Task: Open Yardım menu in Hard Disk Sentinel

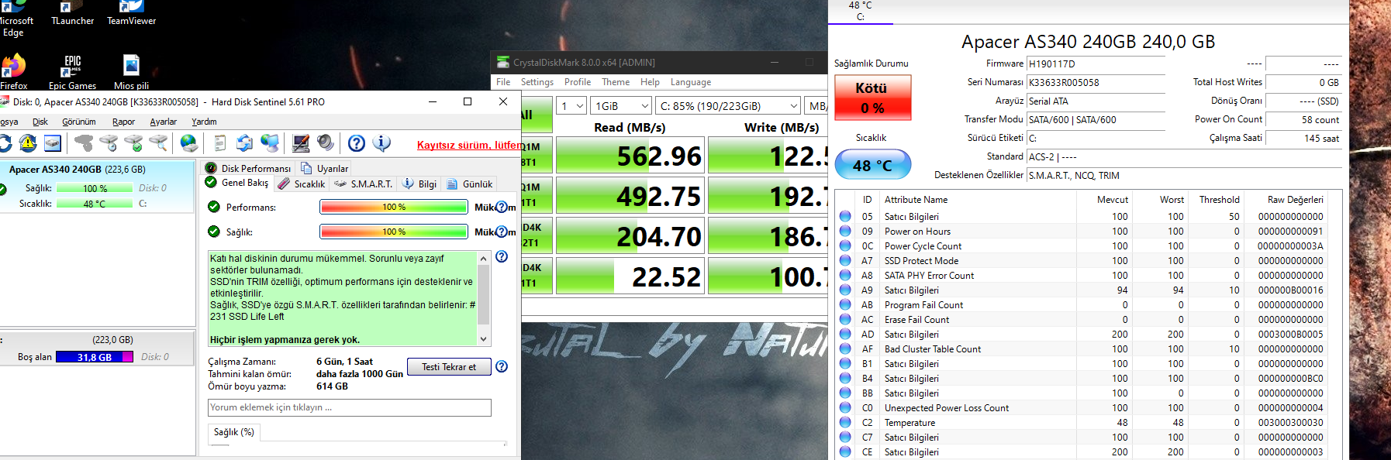Action: [x=204, y=122]
